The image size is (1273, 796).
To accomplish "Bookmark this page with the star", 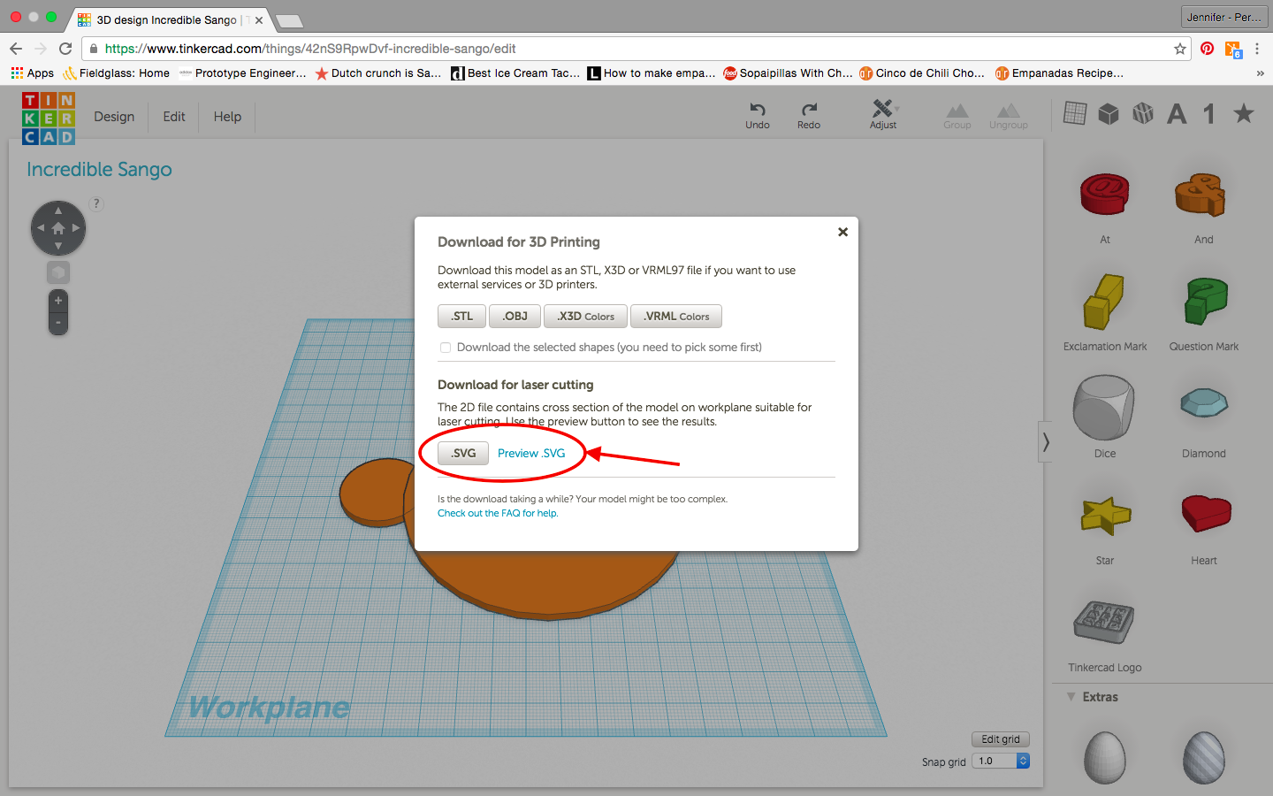I will (x=1179, y=49).
